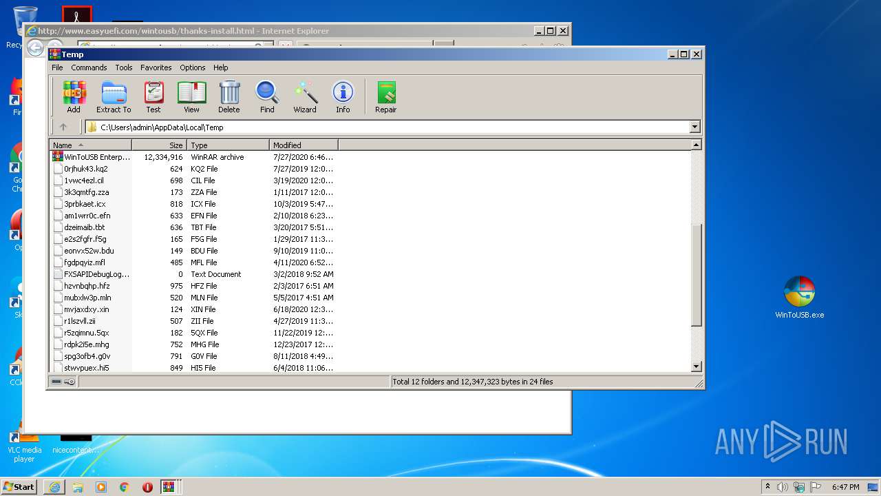The image size is (881, 496).
Task: Select file 3k3qmtfg.zza
Action: click(x=87, y=192)
